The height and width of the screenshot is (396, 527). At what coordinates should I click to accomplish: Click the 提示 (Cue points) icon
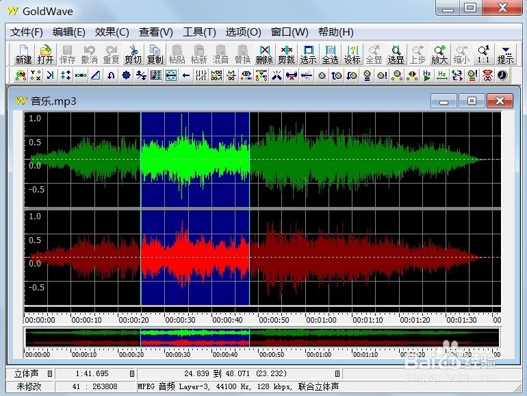pyautogui.click(x=506, y=55)
